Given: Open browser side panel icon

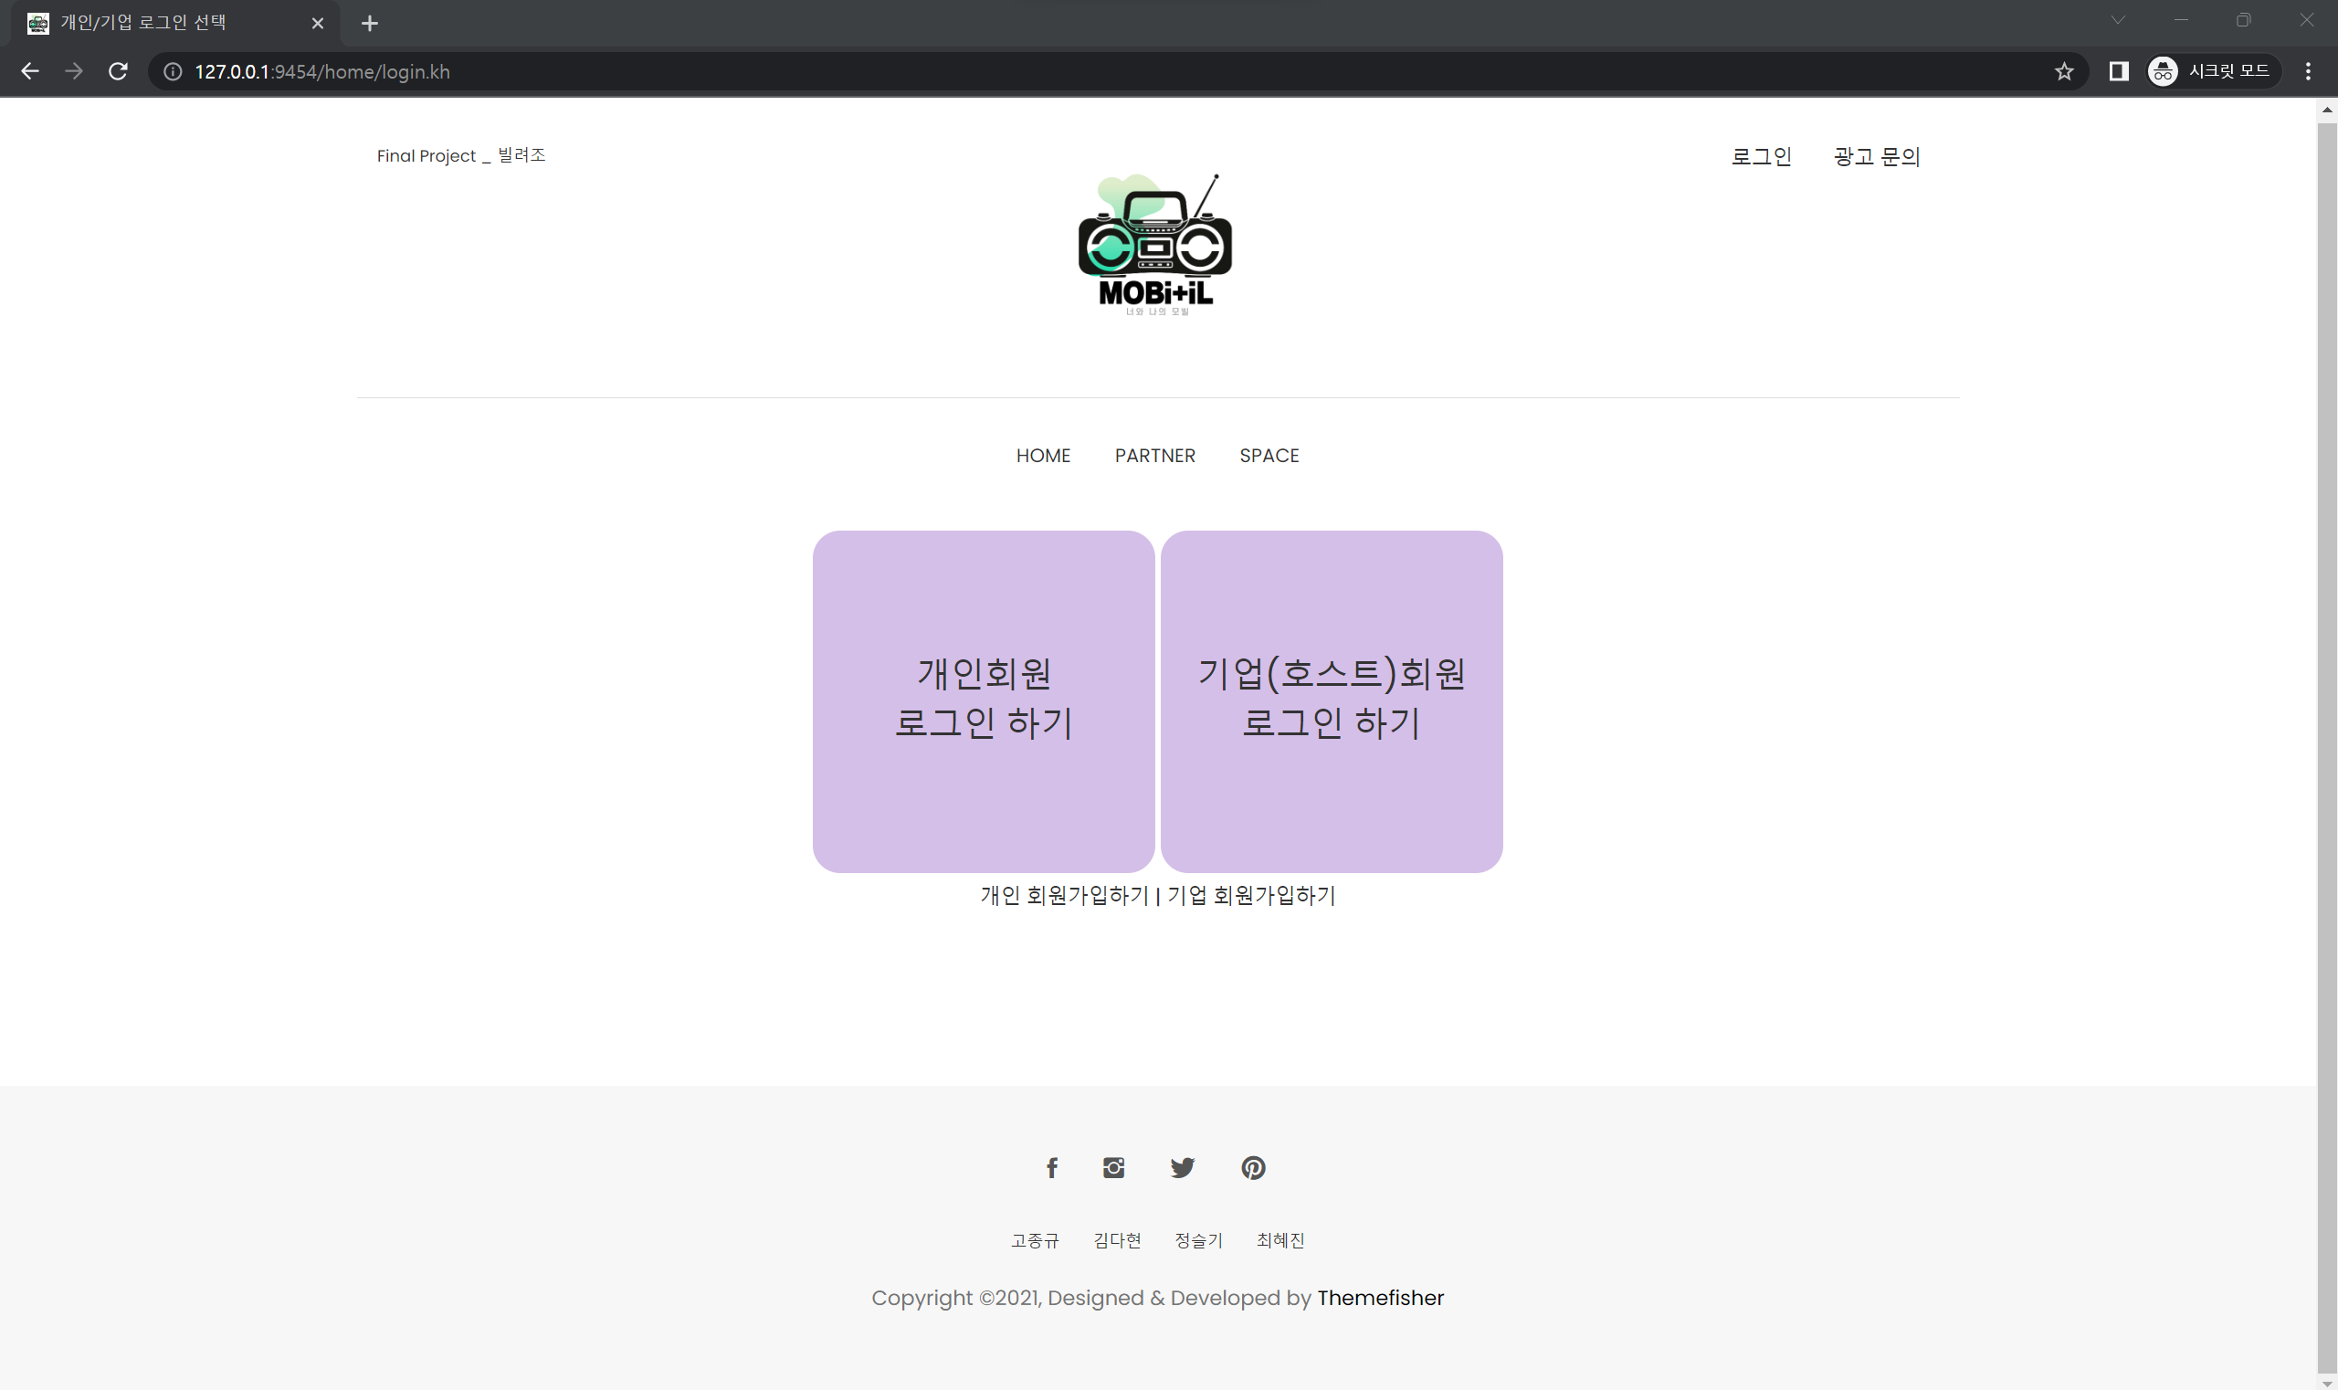Looking at the screenshot, I should 2118,71.
